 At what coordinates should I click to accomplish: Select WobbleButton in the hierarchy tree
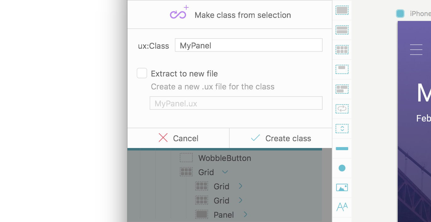(224, 158)
